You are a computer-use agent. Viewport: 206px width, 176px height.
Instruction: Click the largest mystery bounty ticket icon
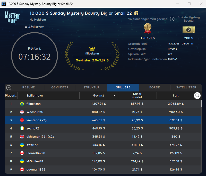click(188, 30)
